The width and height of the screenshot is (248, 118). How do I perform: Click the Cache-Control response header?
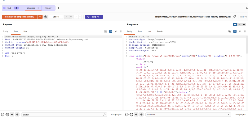(x=152, y=42)
